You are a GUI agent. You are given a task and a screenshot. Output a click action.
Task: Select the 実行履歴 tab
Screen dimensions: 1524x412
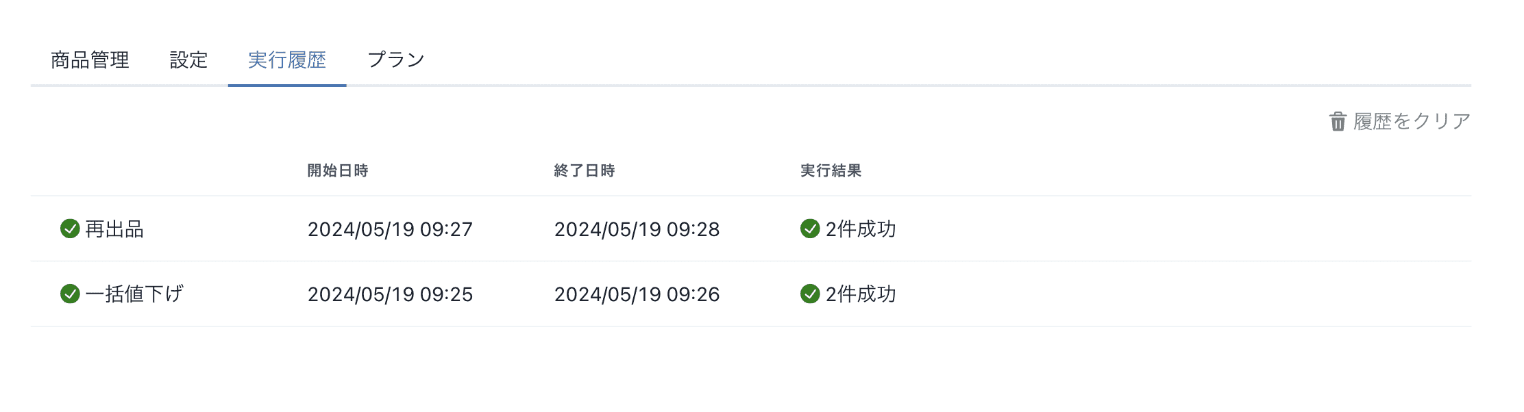286,60
